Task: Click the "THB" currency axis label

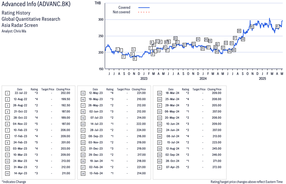Action: (x=98, y=3)
